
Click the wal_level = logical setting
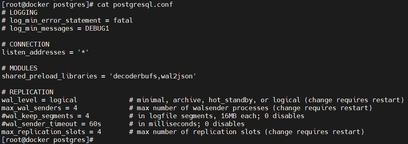[x=39, y=100]
